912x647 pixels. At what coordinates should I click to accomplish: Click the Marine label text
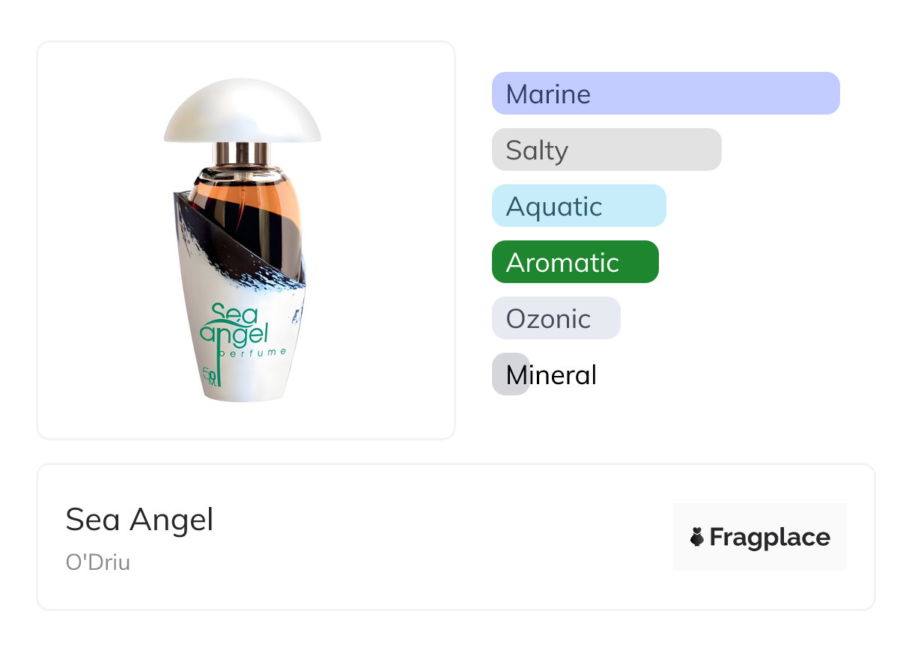[548, 94]
